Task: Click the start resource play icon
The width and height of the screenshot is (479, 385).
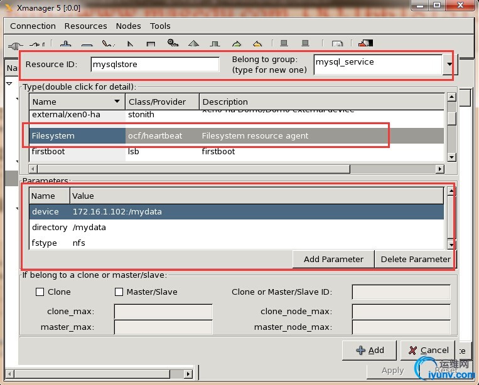Action: coord(130,45)
